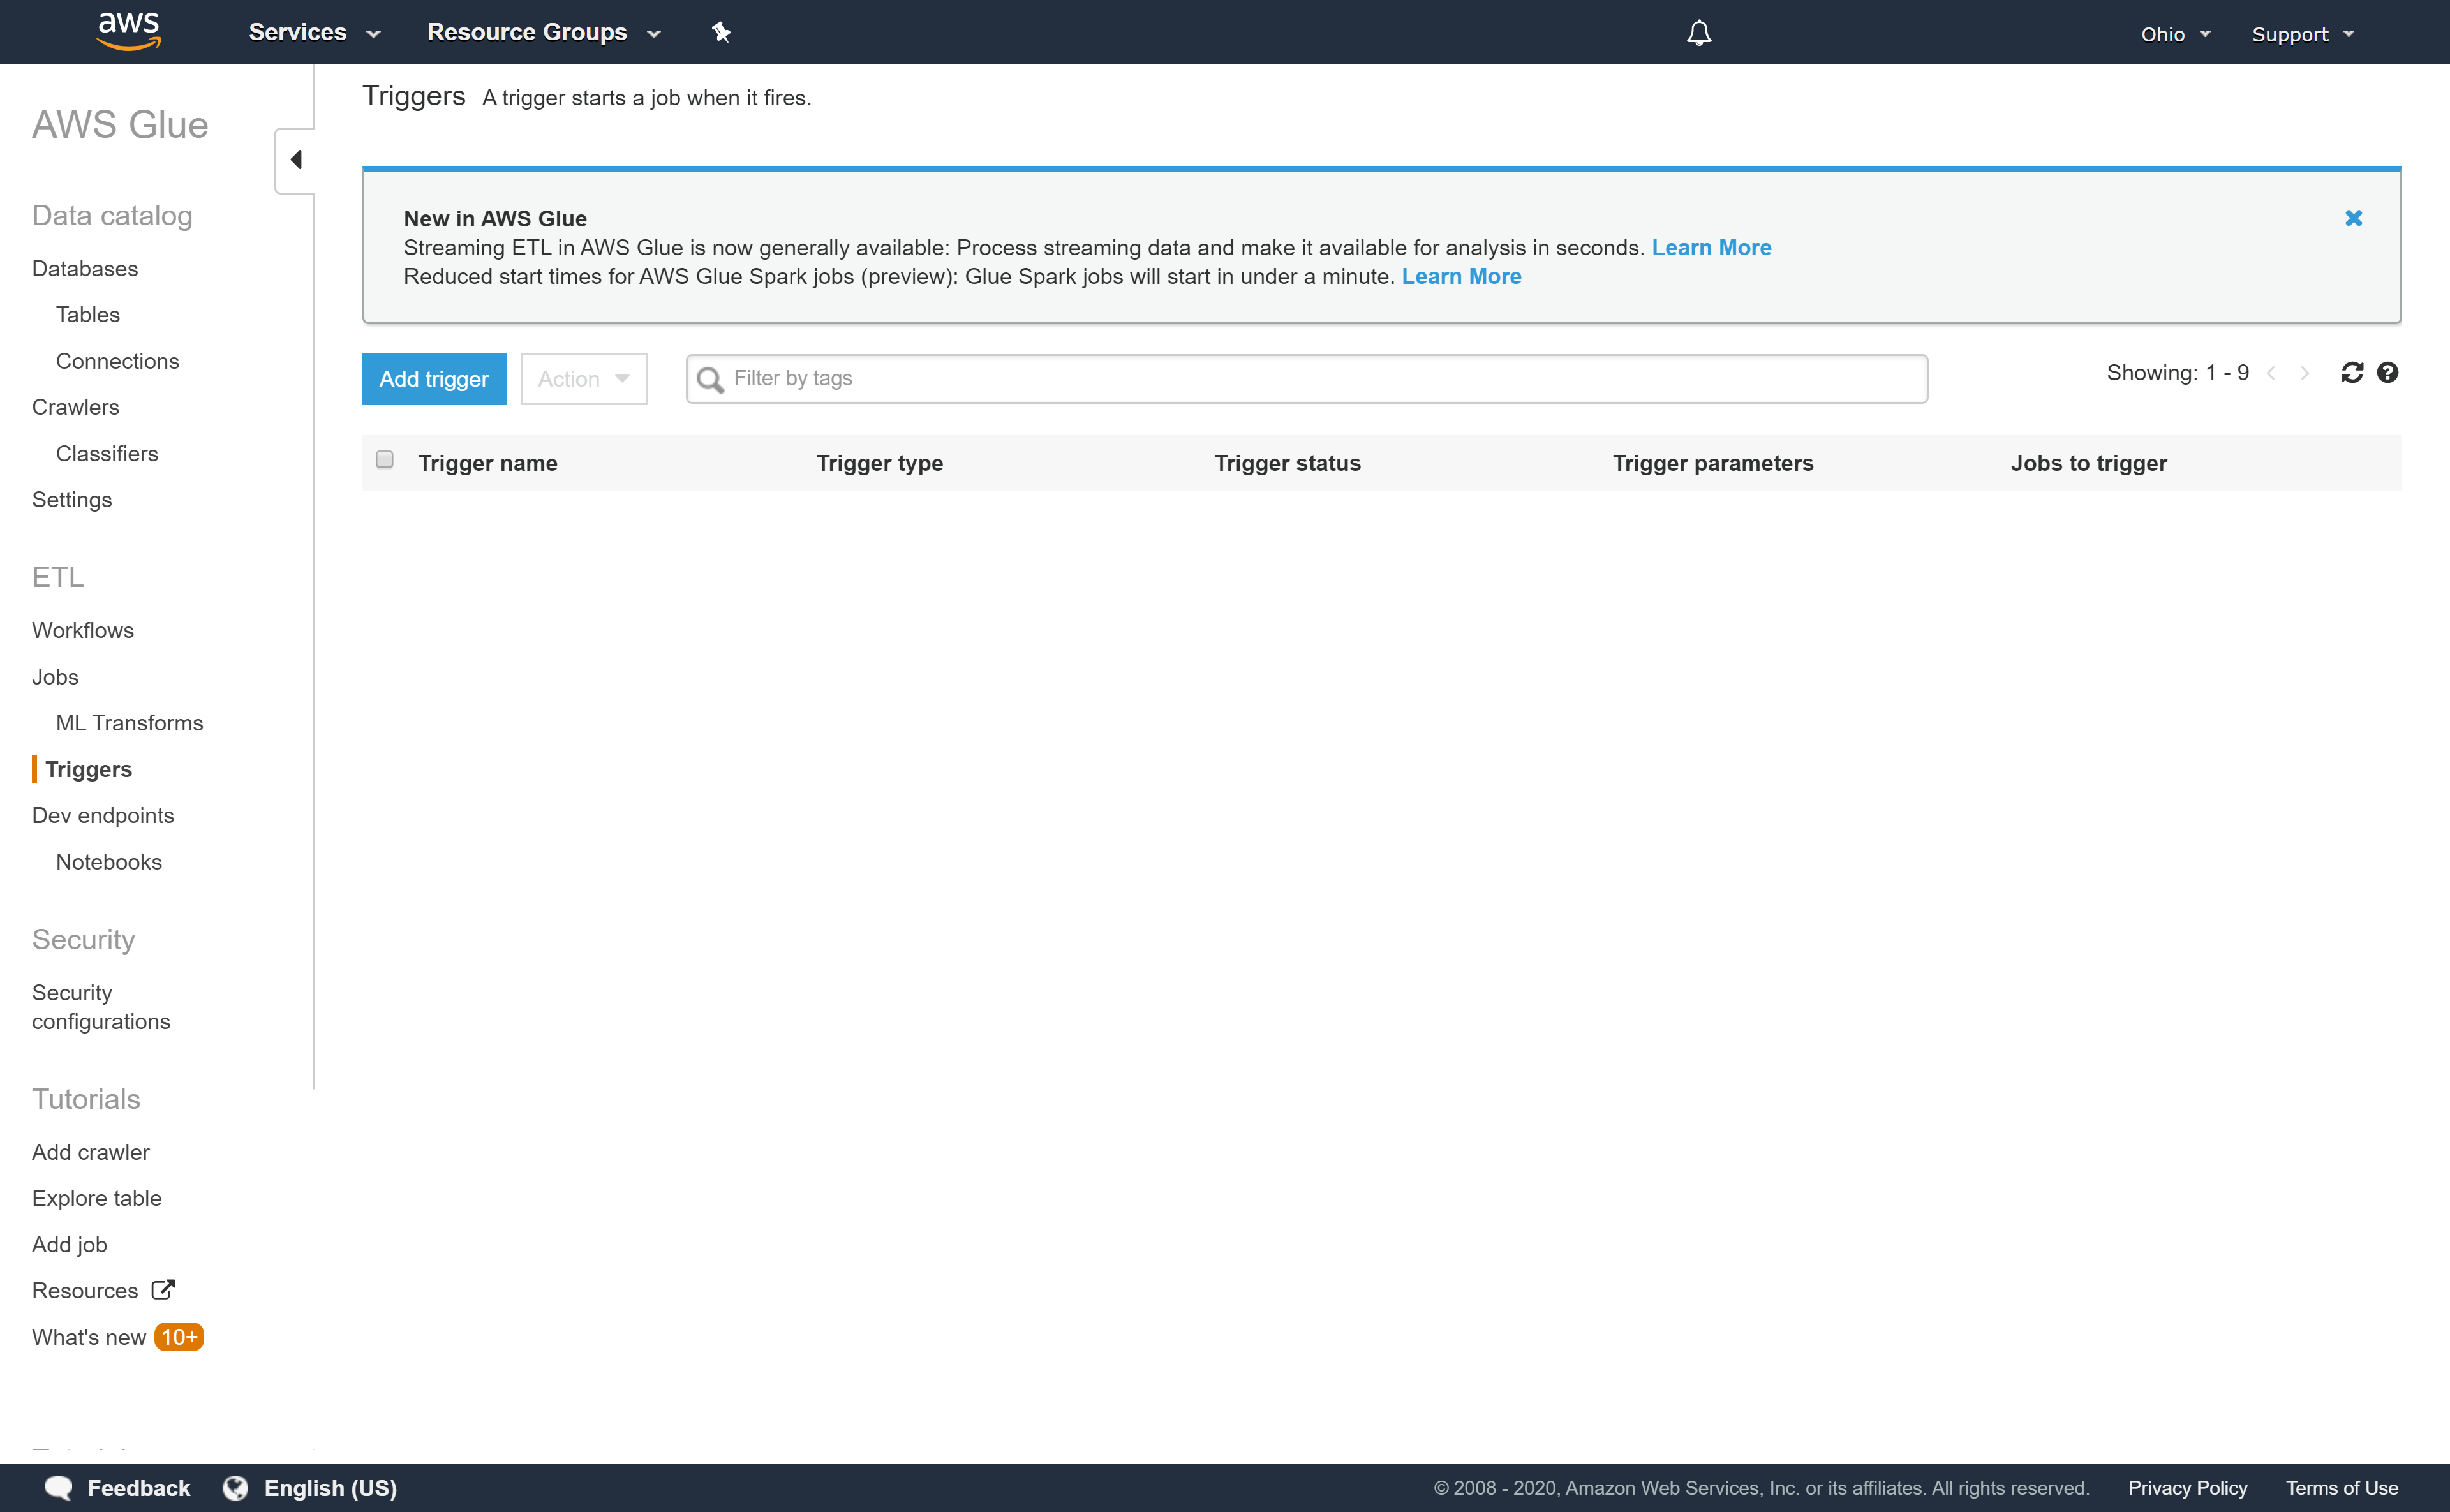Click inside the Filter by tags field
This screenshot has height=1512, width=2450.
pyautogui.click(x=1100, y=378)
